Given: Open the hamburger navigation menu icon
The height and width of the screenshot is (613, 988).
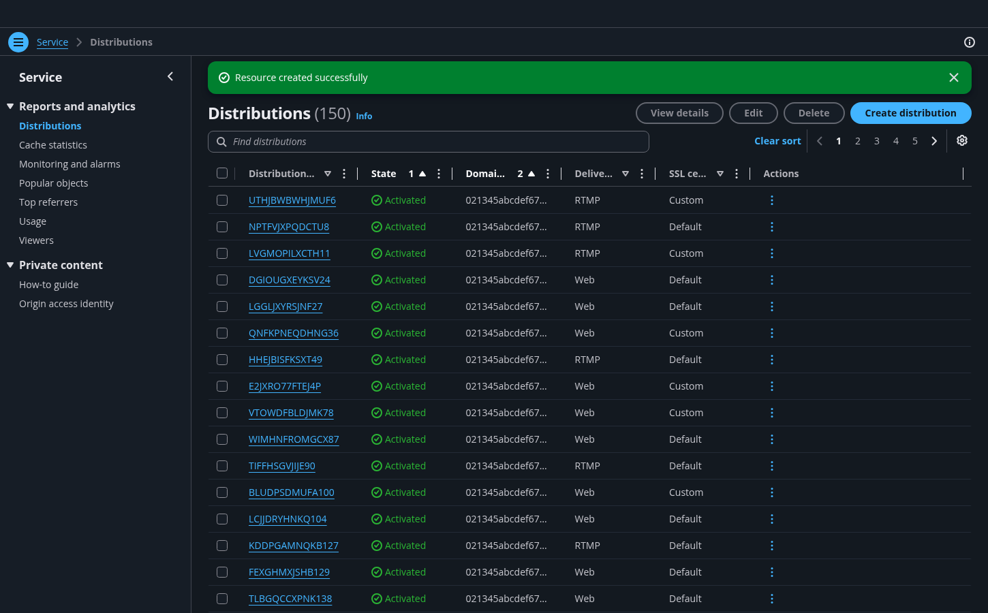Looking at the screenshot, I should [x=18, y=42].
